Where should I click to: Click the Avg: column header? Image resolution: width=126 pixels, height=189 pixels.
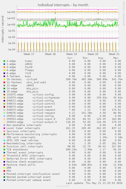101,58
